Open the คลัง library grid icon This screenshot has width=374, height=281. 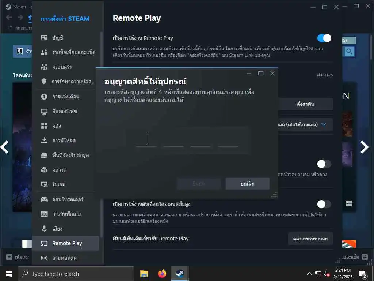coord(44,126)
